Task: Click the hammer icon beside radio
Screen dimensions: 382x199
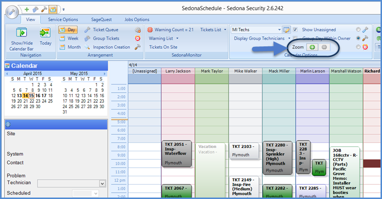Action: (365, 38)
